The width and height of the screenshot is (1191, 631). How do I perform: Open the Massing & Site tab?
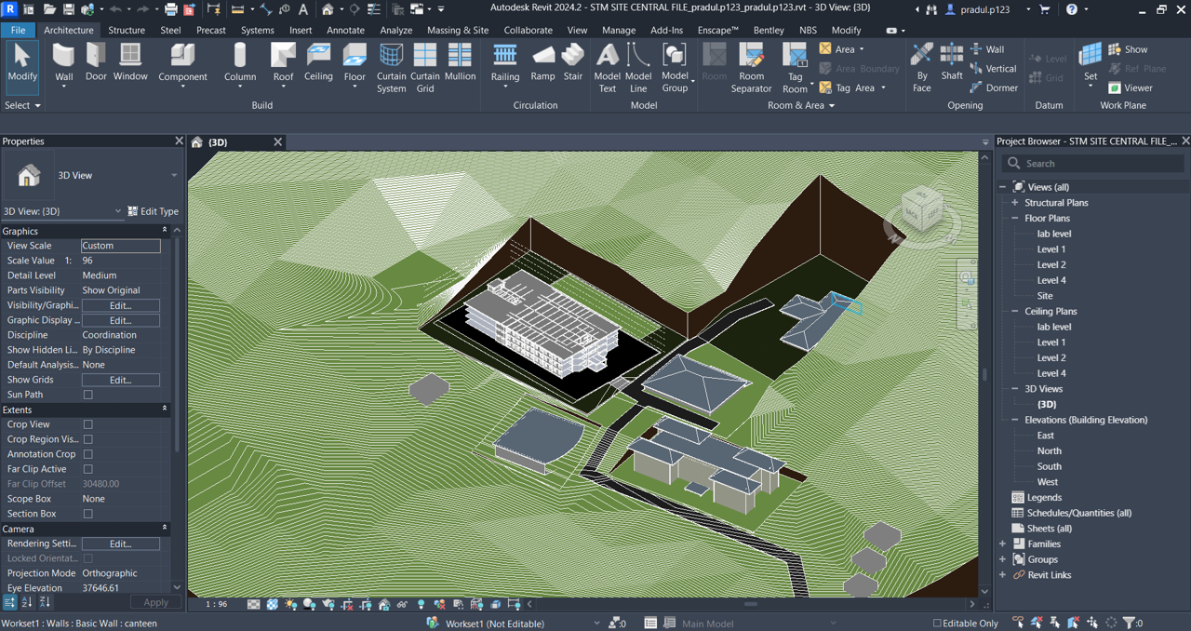tap(457, 30)
